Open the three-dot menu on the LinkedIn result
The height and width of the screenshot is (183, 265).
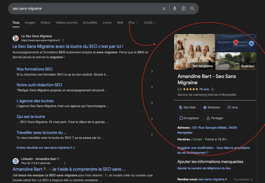(x=65, y=163)
